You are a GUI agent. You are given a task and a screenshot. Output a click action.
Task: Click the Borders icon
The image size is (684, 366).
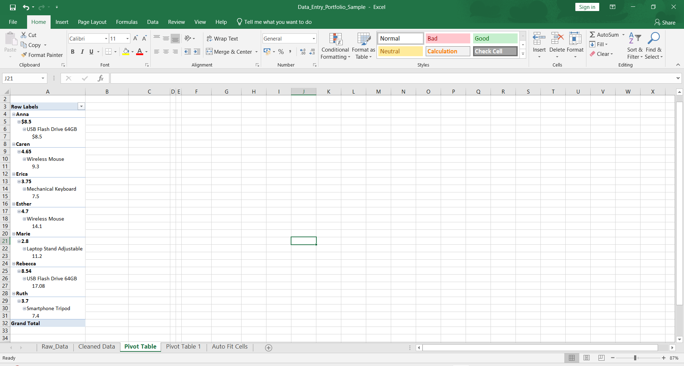(109, 52)
